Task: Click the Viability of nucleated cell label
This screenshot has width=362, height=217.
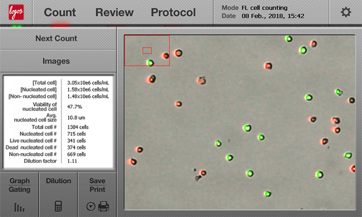Action: coord(39,106)
